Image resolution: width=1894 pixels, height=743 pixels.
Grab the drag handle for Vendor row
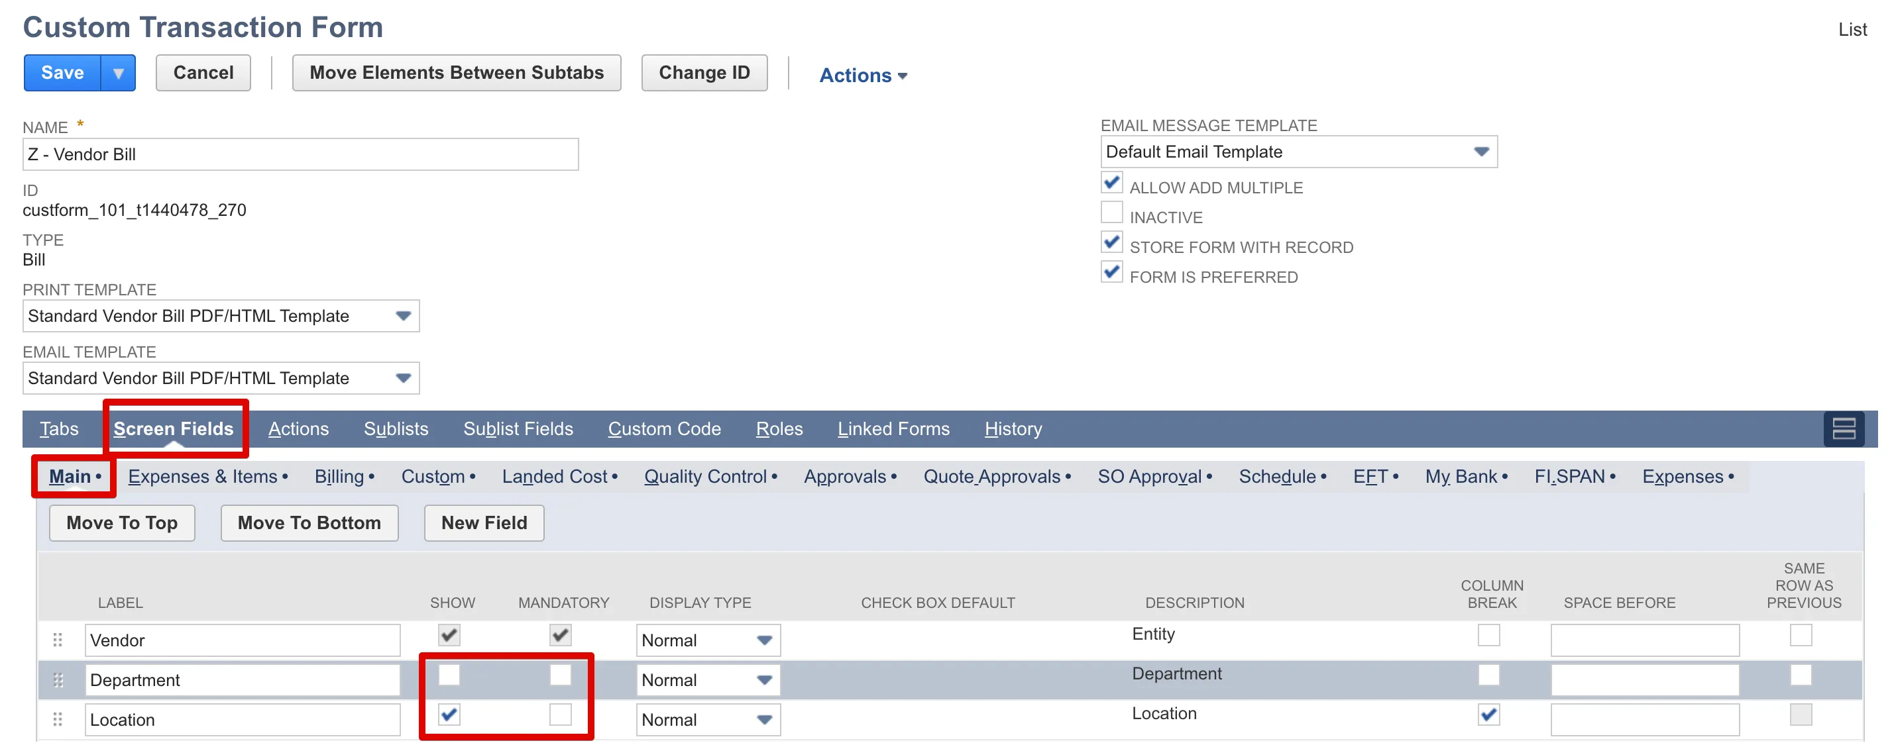click(x=58, y=640)
